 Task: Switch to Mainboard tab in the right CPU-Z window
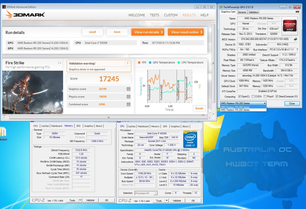pos(143,126)
